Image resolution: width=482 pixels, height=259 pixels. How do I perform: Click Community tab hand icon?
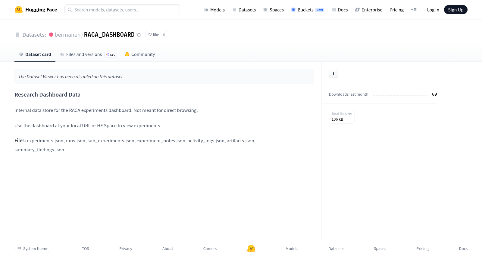coord(127,54)
